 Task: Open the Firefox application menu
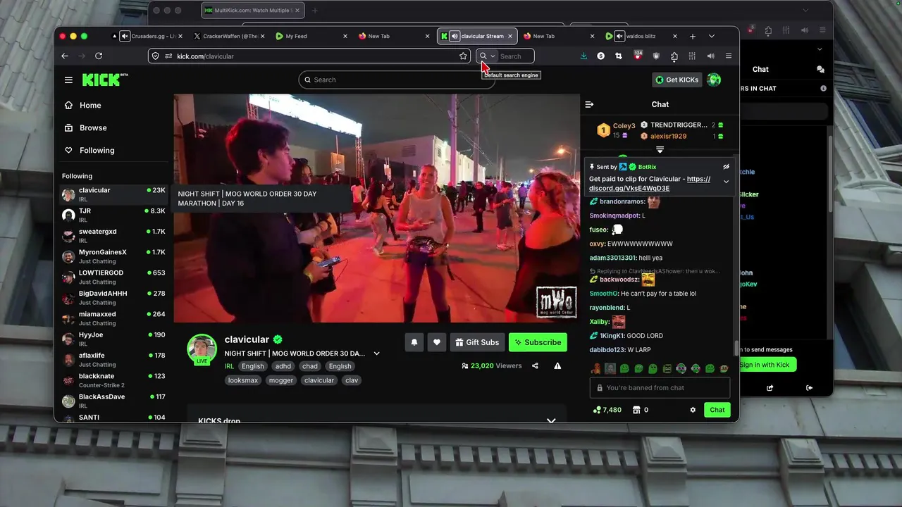[729, 56]
